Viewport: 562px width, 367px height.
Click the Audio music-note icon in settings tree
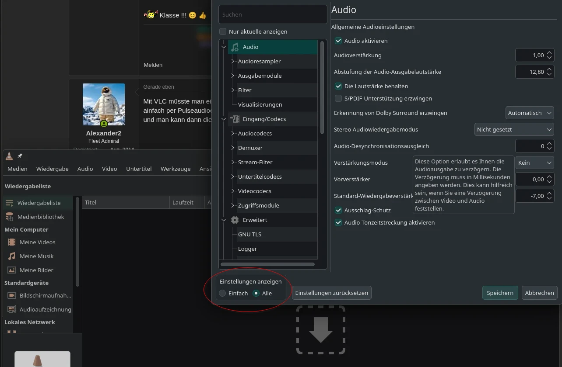(x=235, y=47)
